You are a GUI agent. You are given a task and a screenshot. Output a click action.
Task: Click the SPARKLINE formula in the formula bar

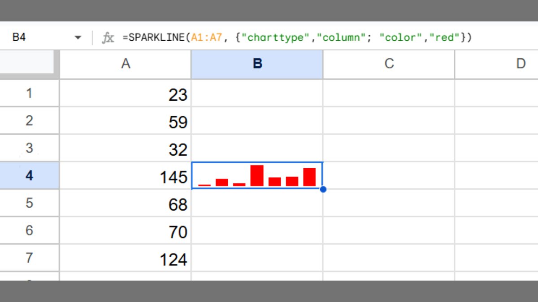[297, 38]
